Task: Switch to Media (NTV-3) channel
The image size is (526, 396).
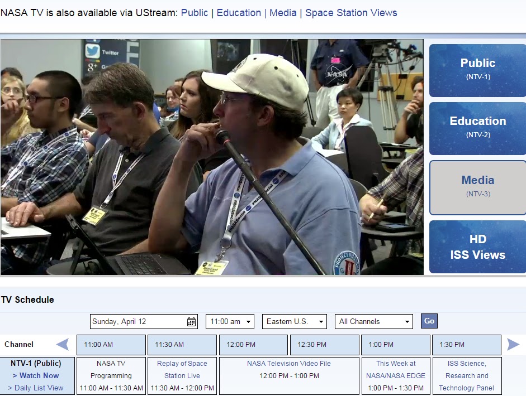Action: click(x=477, y=187)
